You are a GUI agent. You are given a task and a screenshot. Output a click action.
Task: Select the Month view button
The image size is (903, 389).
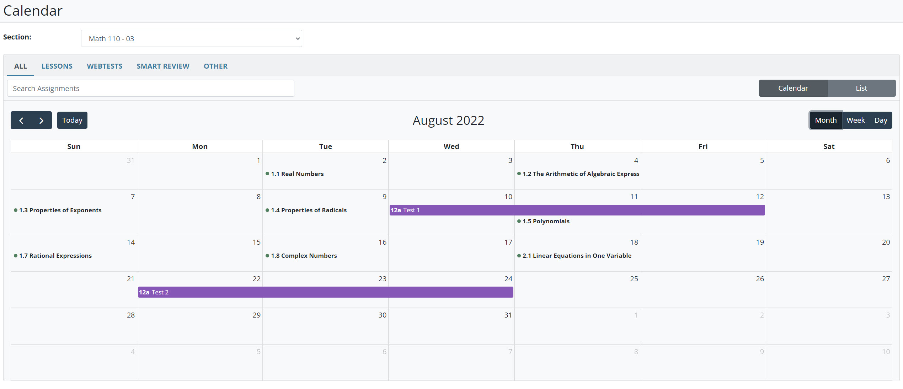(825, 120)
